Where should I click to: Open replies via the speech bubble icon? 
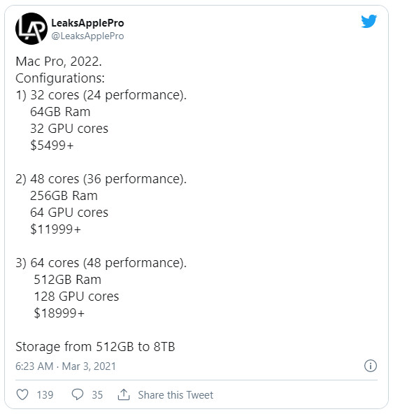(x=78, y=394)
